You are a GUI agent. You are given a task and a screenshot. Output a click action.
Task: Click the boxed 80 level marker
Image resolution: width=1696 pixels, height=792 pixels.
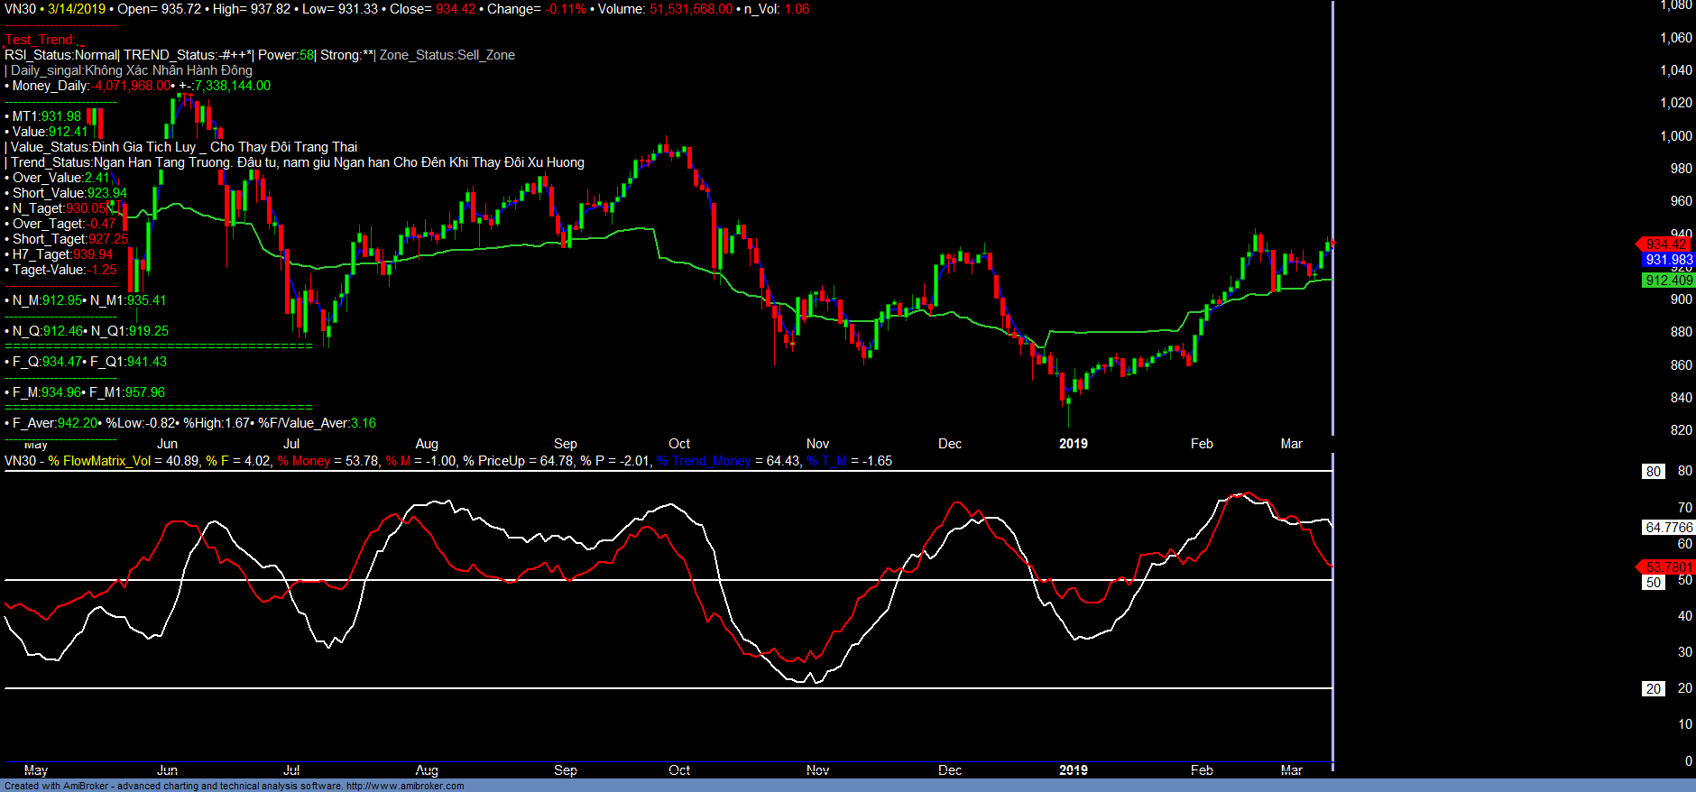(x=1653, y=472)
